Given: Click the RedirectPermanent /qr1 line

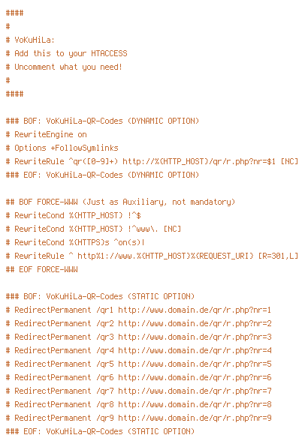Looking at the screenshot, I should tap(138, 310).
